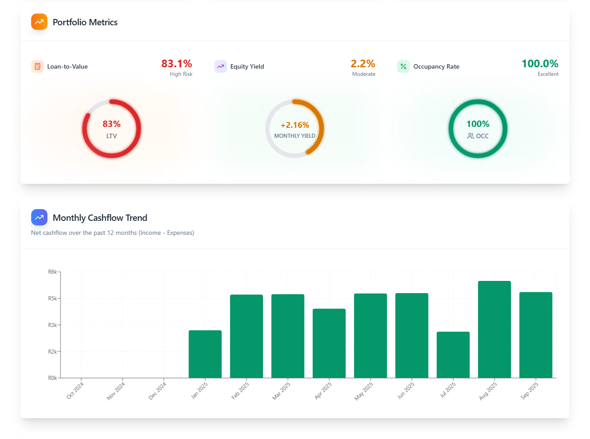Click the +2.16% value inside the gauge
This screenshot has height=439, width=590.
[295, 125]
